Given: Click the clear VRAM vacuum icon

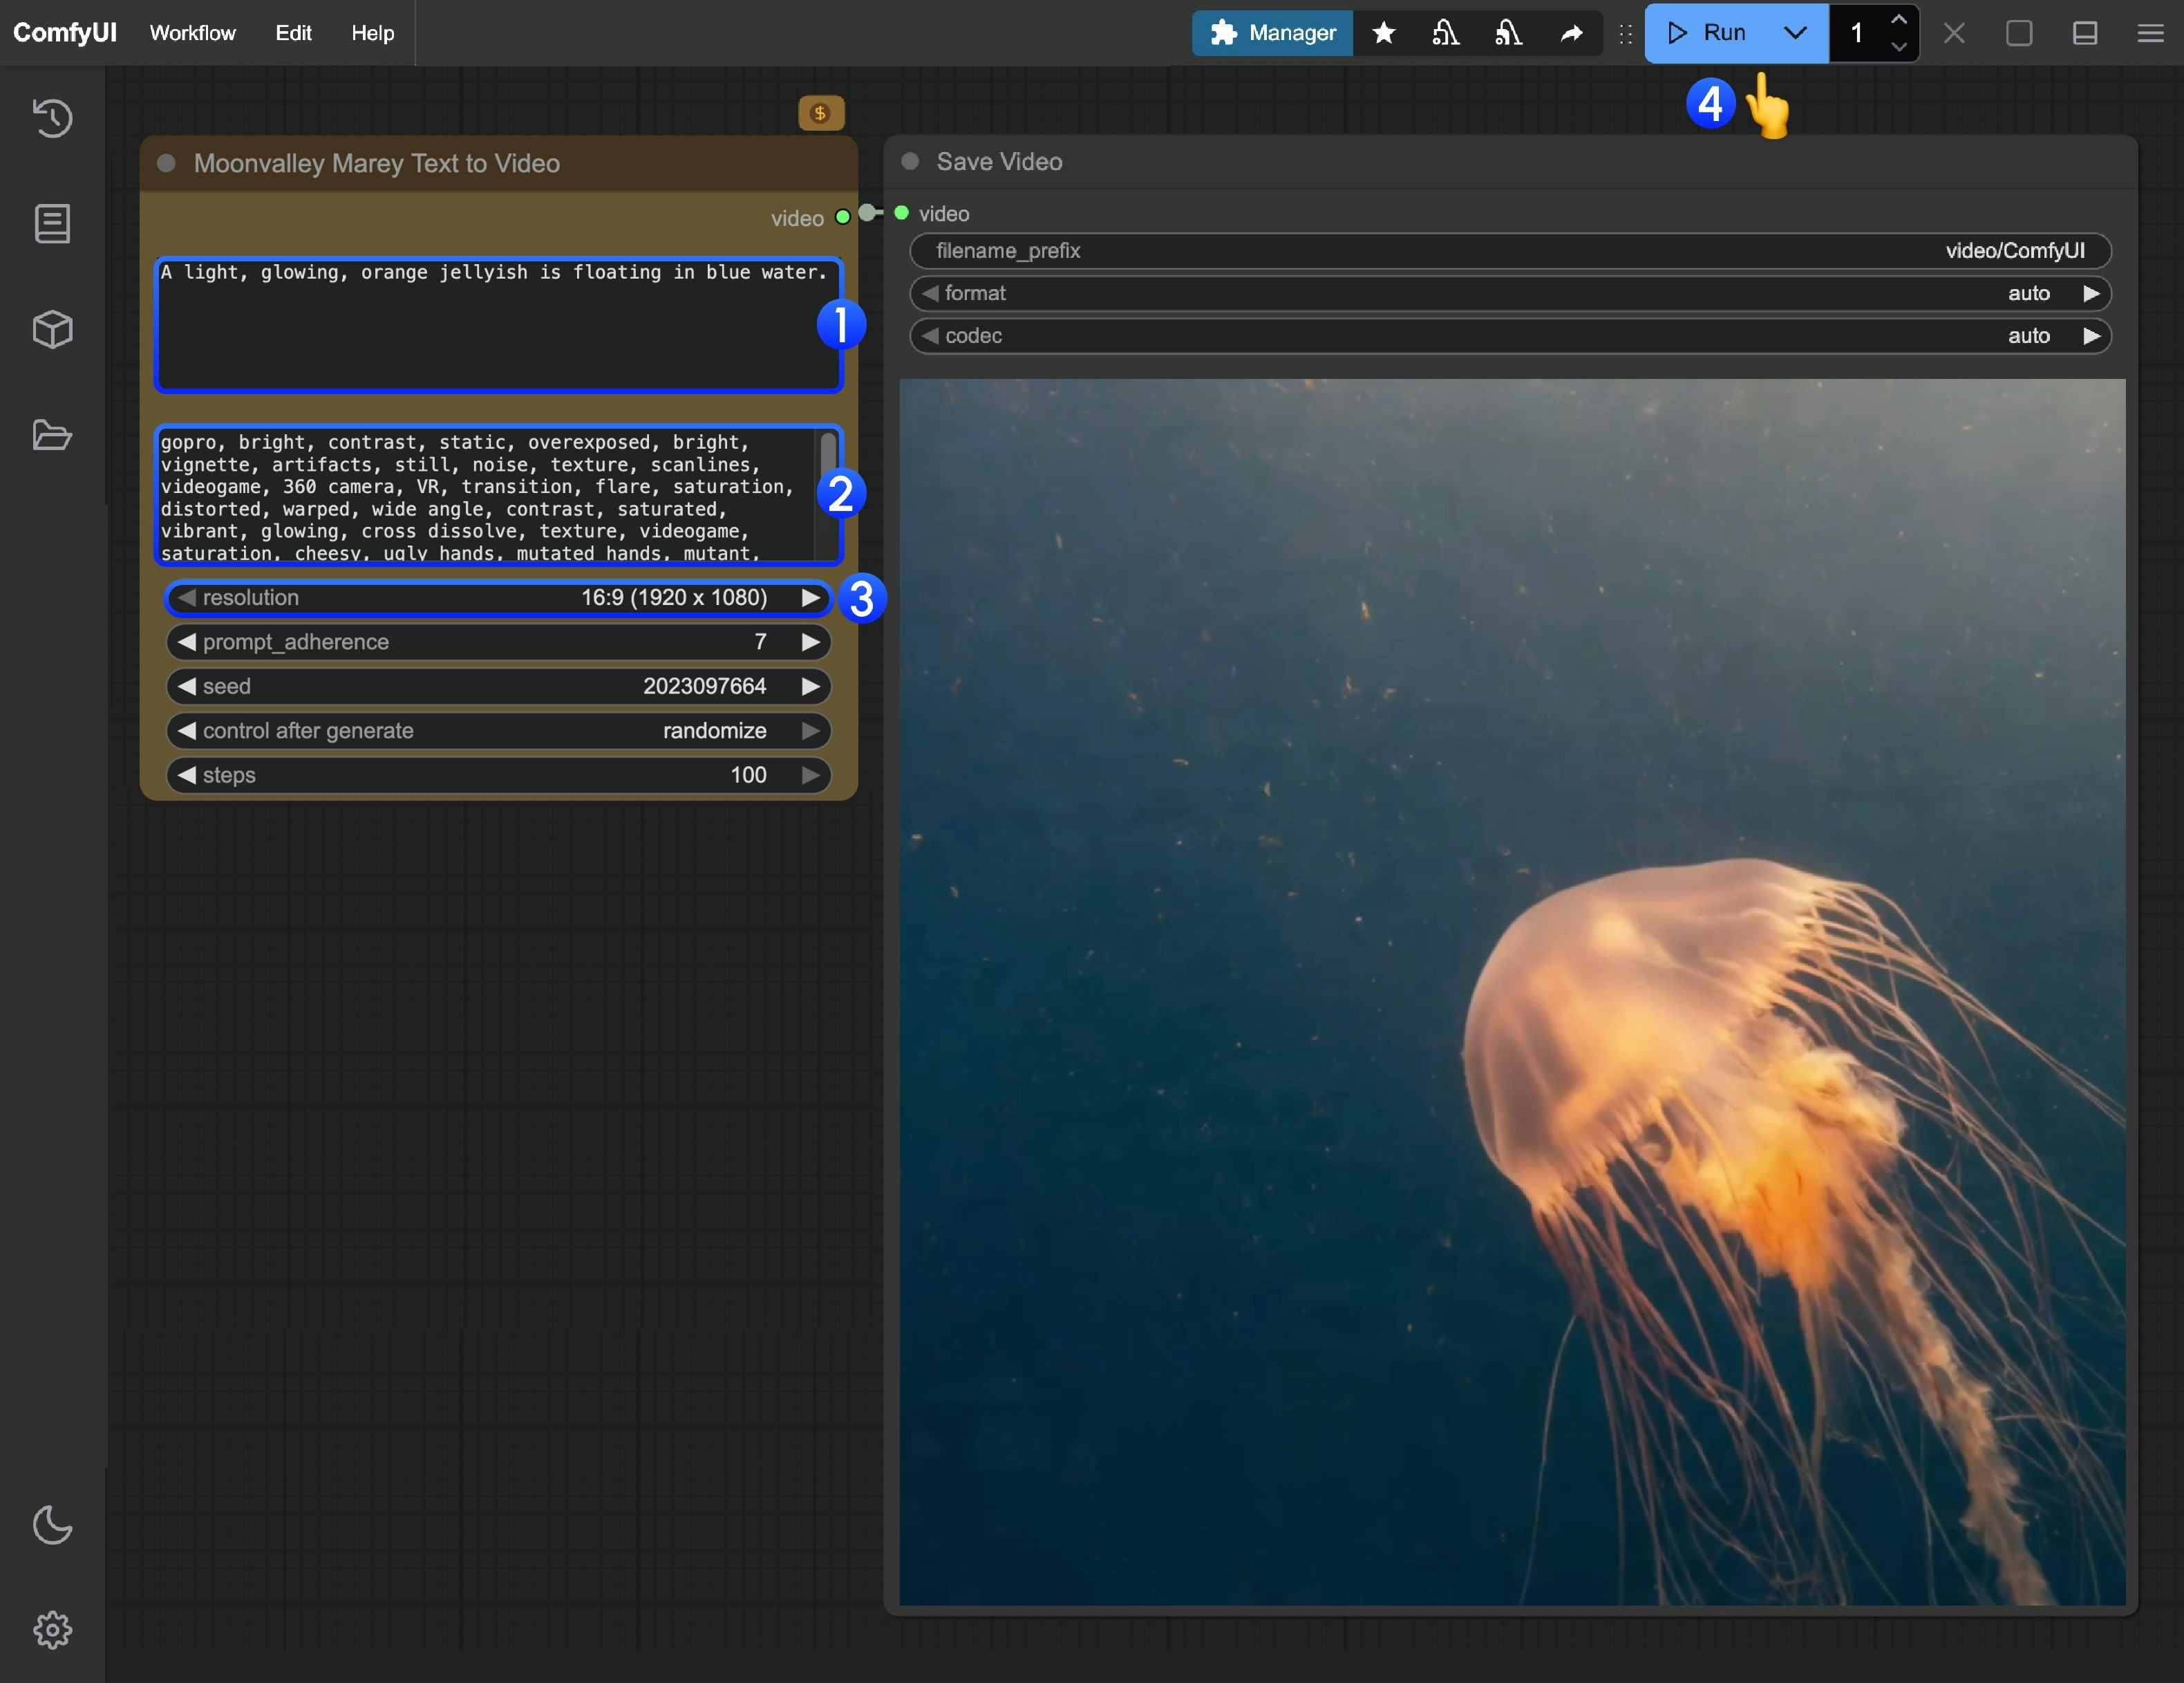Looking at the screenshot, I should click(1447, 33).
